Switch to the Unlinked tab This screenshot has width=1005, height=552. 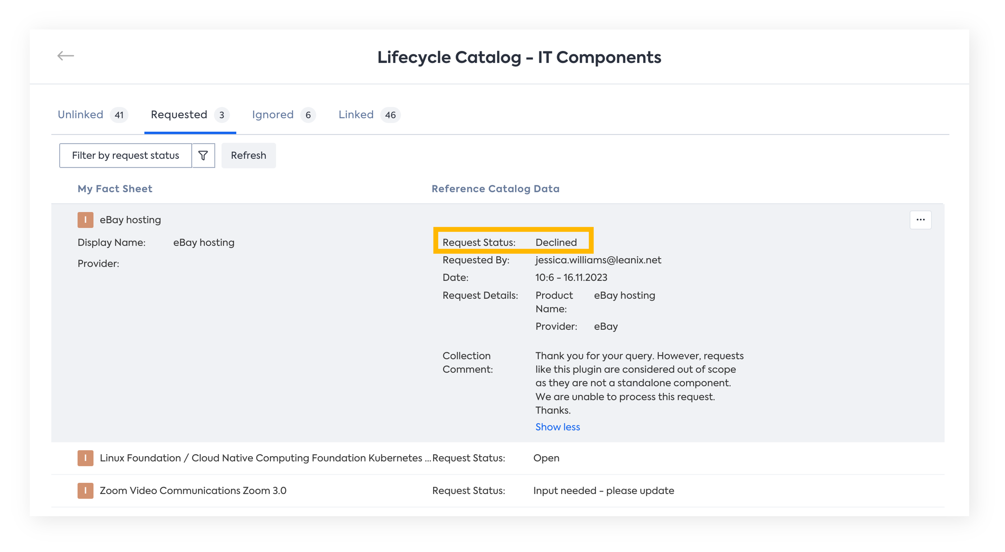(93, 115)
